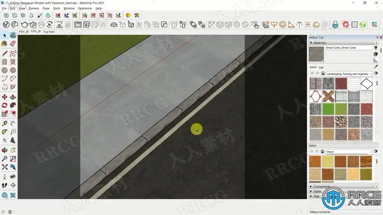Image resolution: width=383 pixels, height=215 pixels.
Task: Select the Eraser tool
Action: tap(13, 44)
